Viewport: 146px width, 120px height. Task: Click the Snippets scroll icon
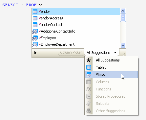click(89, 104)
